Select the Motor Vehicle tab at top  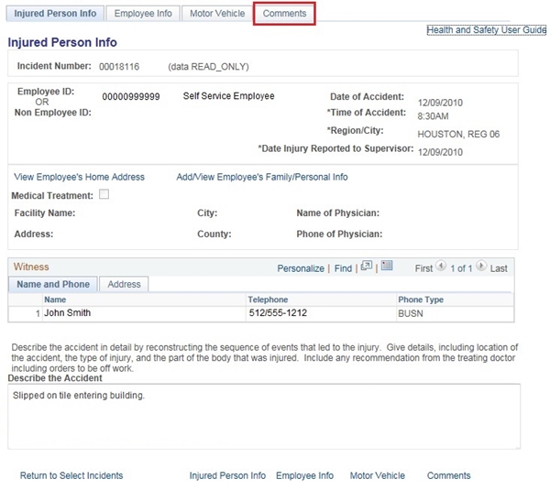tap(217, 14)
